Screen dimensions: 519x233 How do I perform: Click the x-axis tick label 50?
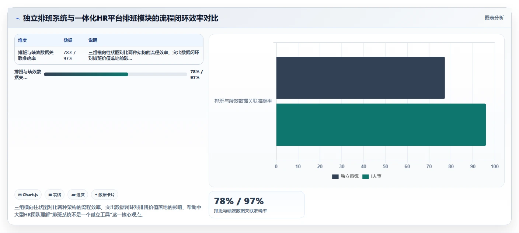pos(385,166)
